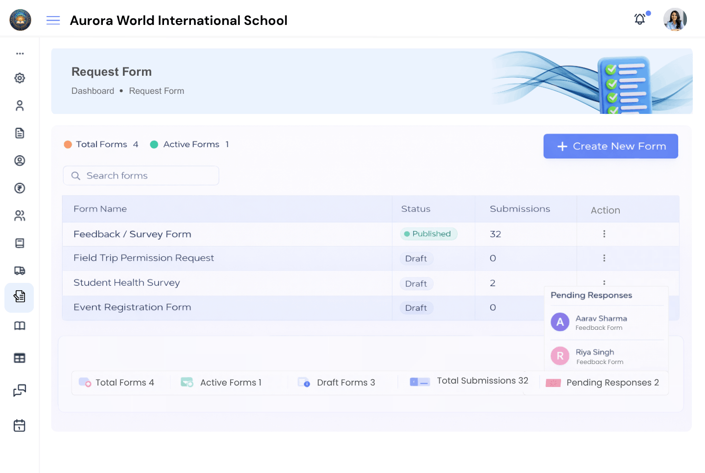The height and width of the screenshot is (473, 705).
Task: Open the calendar icon in the sidebar
Action: pos(19,426)
